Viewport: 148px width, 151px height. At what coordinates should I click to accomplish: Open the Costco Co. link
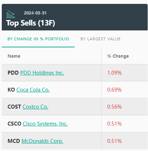pos(35,107)
